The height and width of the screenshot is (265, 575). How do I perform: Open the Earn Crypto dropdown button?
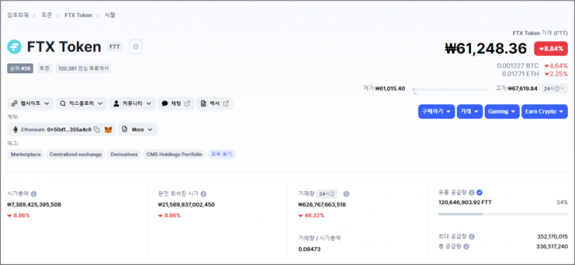[545, 112]
